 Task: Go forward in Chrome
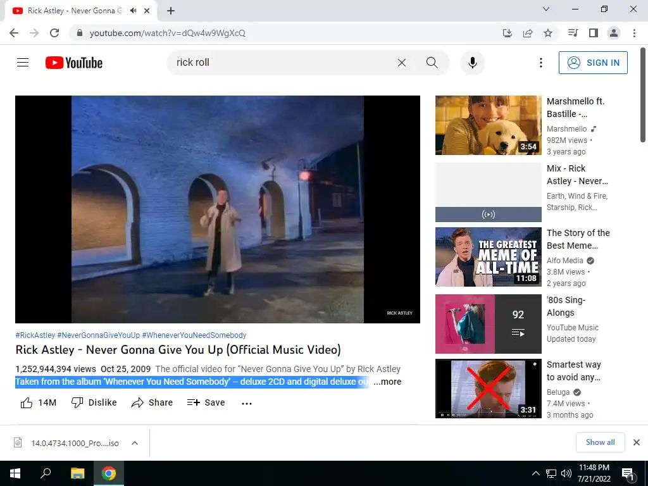pyautogui.click(x=34, y=33)
